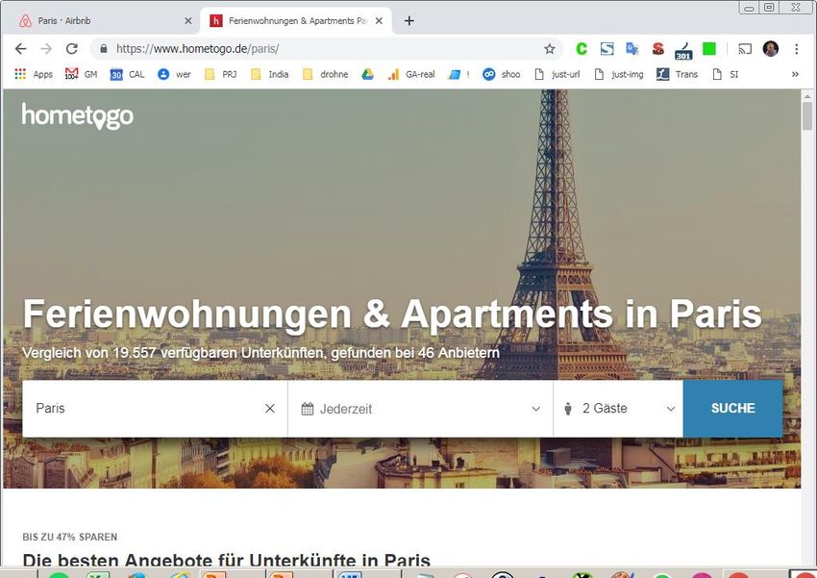Open the blue exclamation bookmark
This screenshot has width=817, height=578.
pyautogui.click(x=459, y=74)
